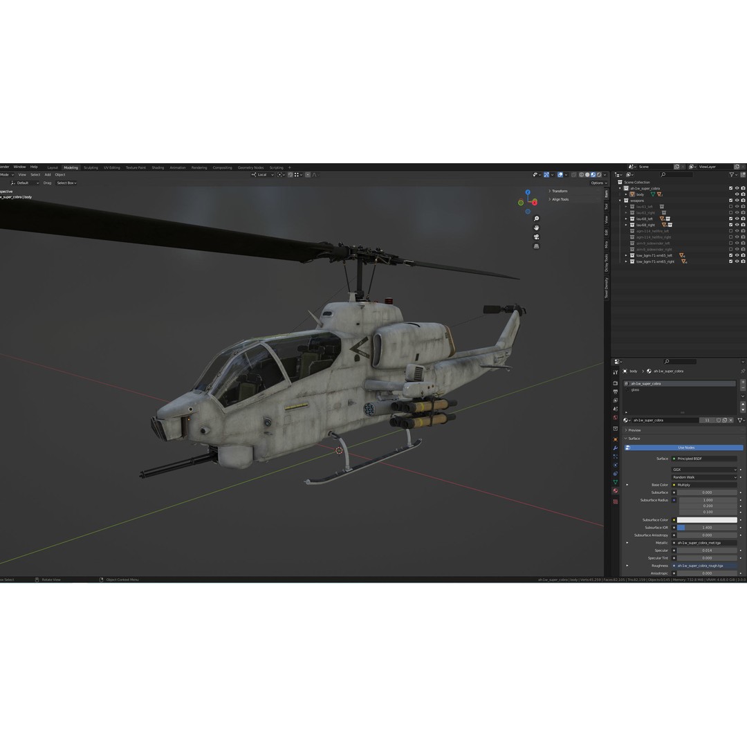The height and width of the screenshot is (747, 747).
Task: Open the Help menu
Action: click(34, 167)
